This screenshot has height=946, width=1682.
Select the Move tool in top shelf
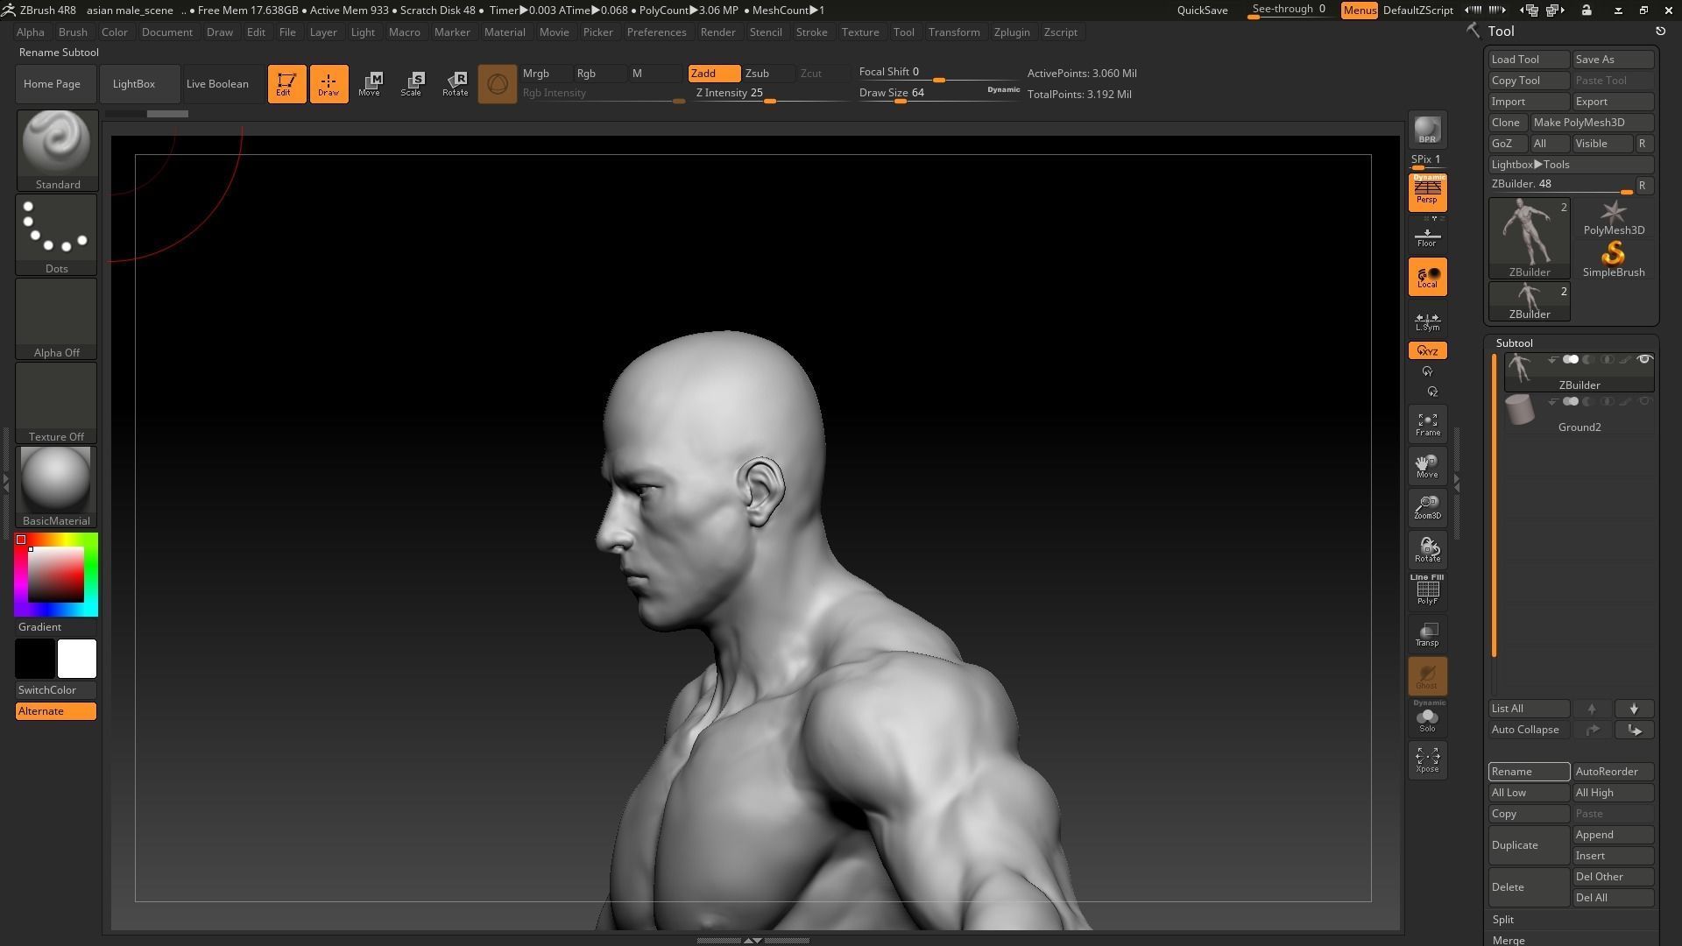370,84
